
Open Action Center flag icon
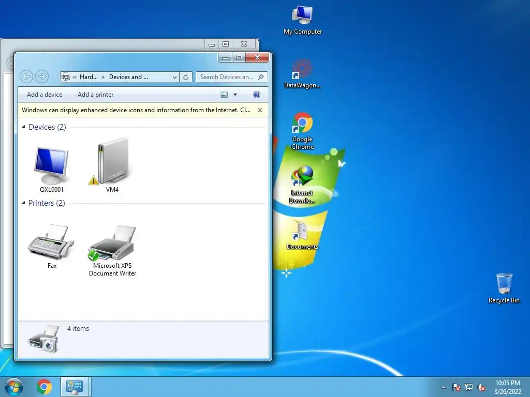coord(457,387)
